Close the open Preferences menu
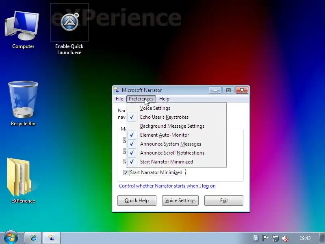The height and width of the screenshot is (244, 325). 141,99
